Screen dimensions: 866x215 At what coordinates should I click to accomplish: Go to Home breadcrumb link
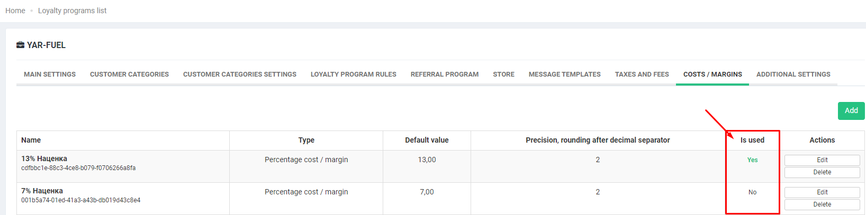pos(15,11)
